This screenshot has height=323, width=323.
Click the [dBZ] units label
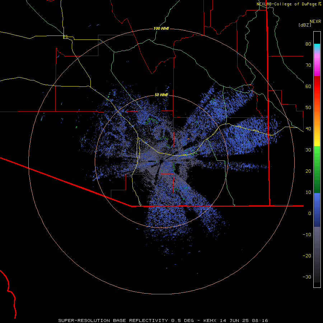[305, 25]
